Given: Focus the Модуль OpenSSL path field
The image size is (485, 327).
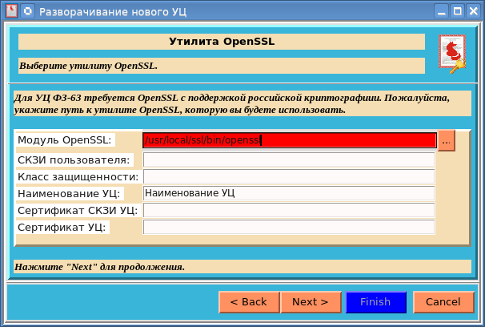Looking at the screenshot, I should [x=290, y=140].
